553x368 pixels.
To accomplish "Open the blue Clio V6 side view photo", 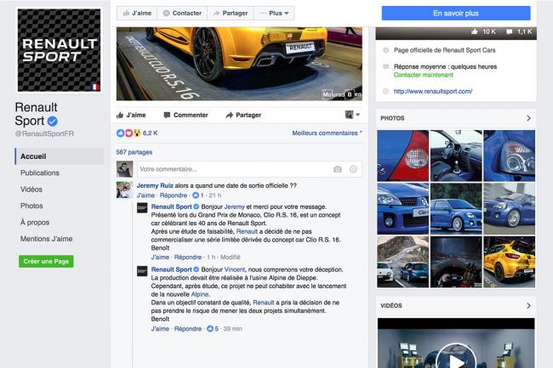I will click(456, 208).
